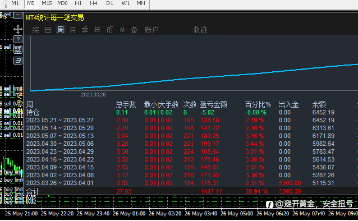The height and width of the screenshot is (221, 358).
Task: Click total profit value 1447.17
Action: 212,191
